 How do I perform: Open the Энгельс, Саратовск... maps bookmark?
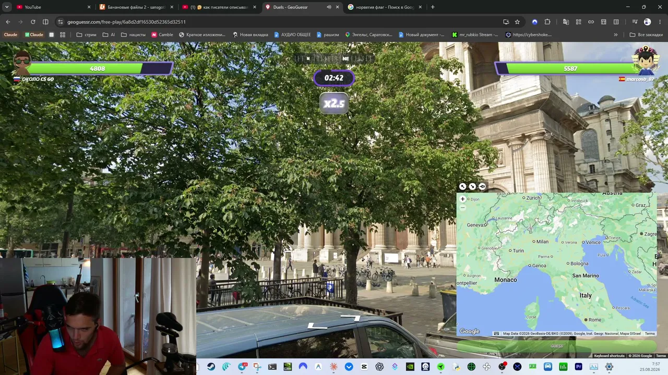coord(368,35)
